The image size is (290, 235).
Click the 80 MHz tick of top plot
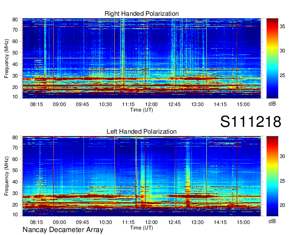tap(15, 20)
